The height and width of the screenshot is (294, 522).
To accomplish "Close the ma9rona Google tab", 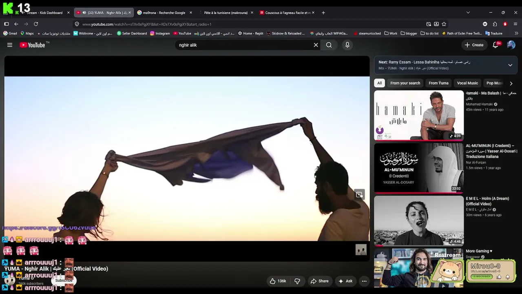I will coord(190,13).
